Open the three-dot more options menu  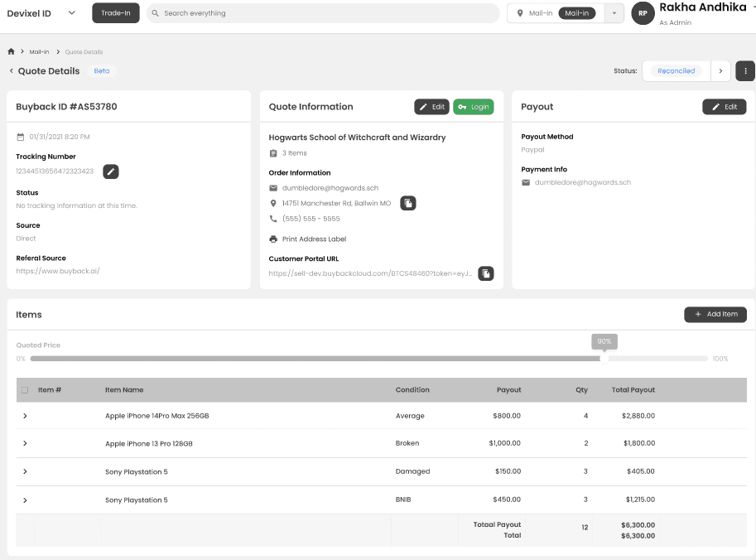click(x=745, y=71)
